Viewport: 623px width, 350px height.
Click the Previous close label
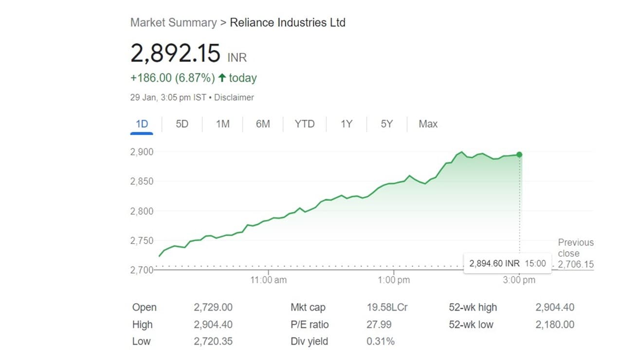tap(576, 248)
